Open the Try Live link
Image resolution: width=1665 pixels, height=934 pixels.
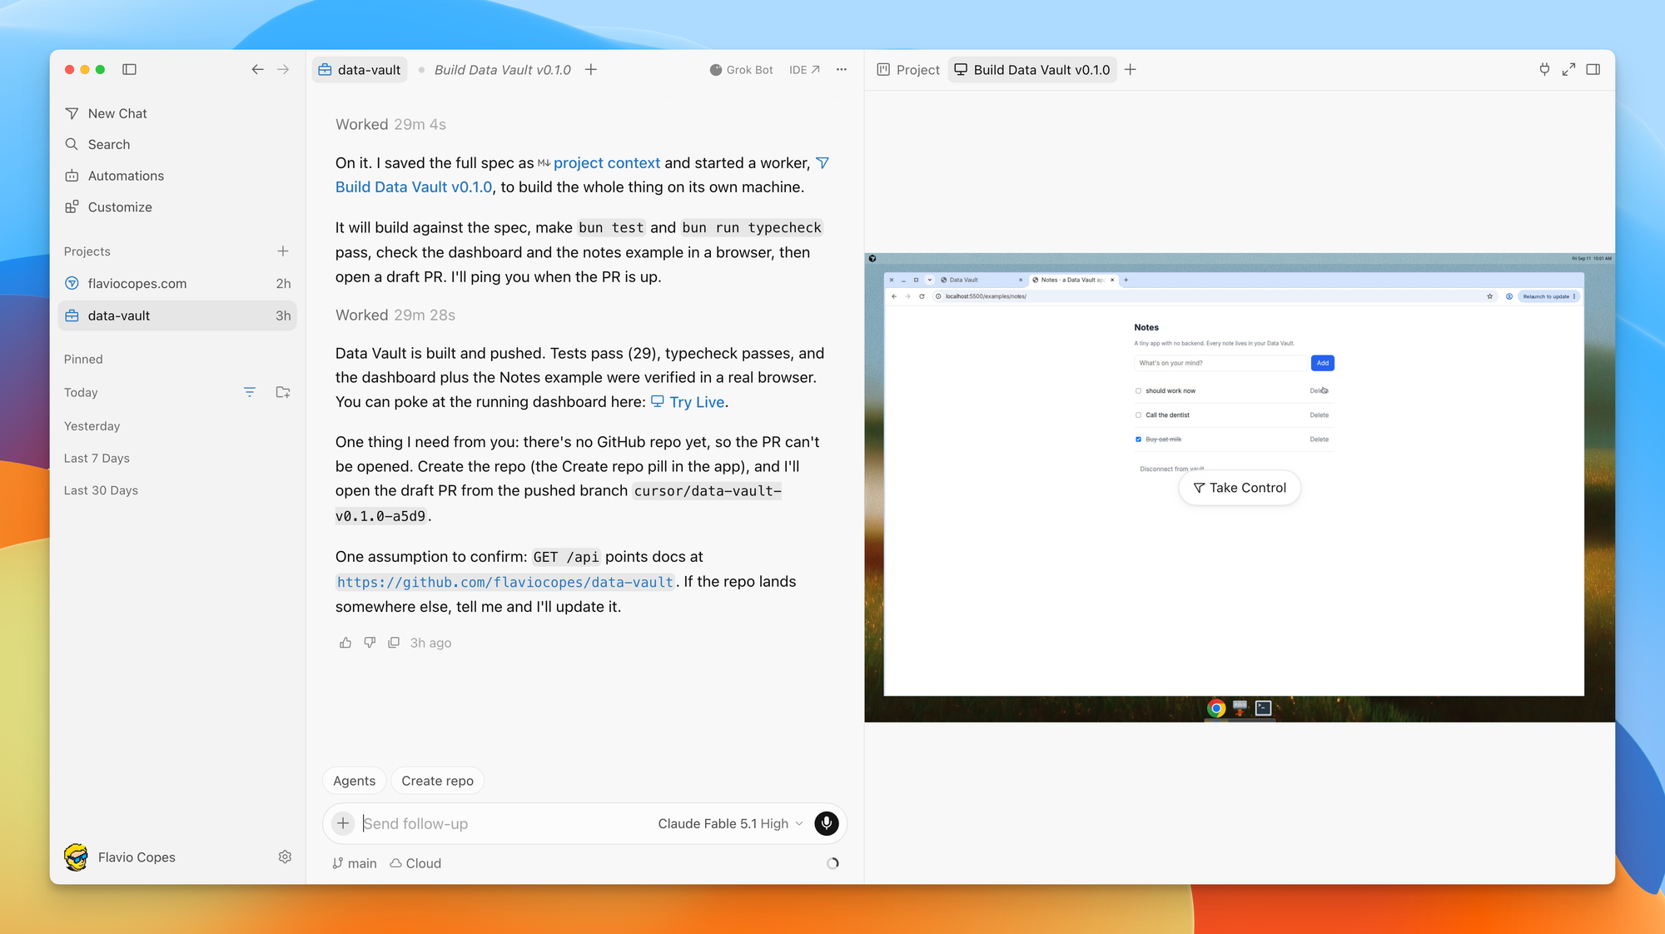point(688,402)
